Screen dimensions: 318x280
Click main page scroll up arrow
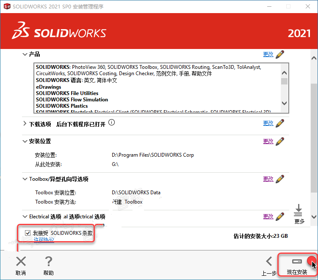point(314,58)
